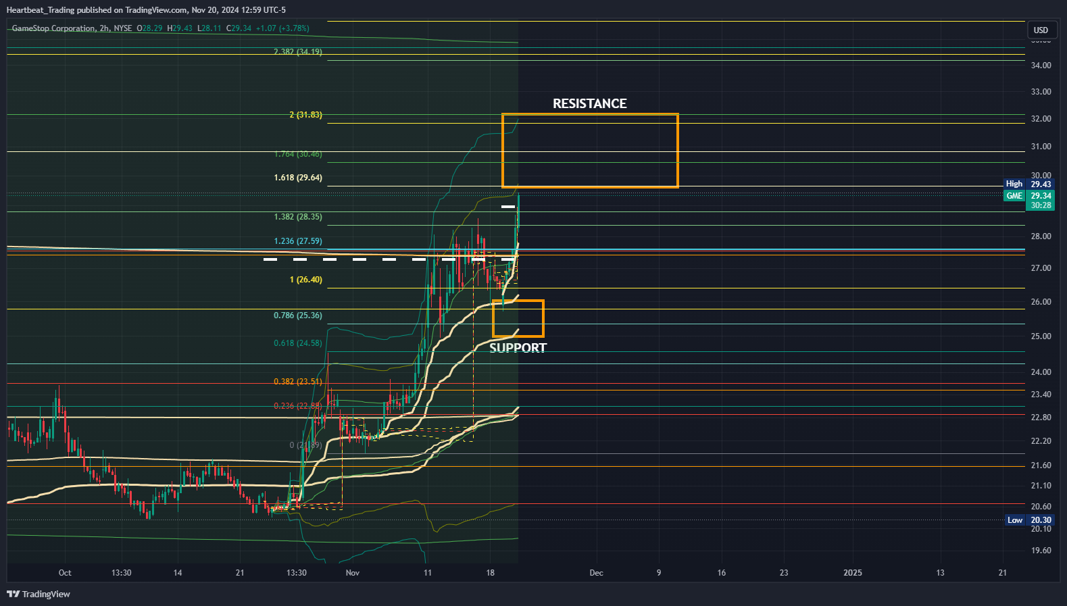Click the 18 date on time axis
The height and width of the screenshot is (606, 1067).
click(491, 573)
